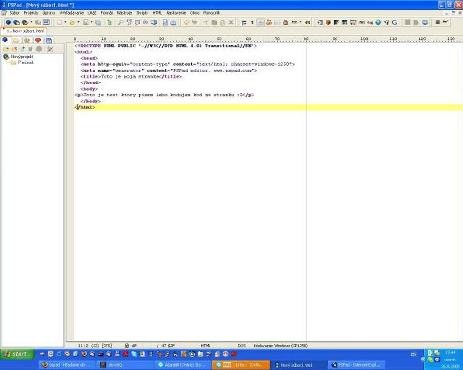Screen dimensions: 463x370
Task: Click Kódovanie: Windows (CP1250) in status bar
Action: [x=281, y=346]
